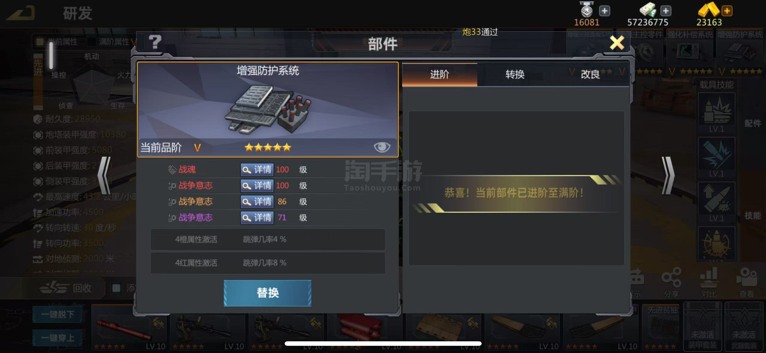
Task: Tap the back arrow beside 研发
Action: [x=21, y=13]
